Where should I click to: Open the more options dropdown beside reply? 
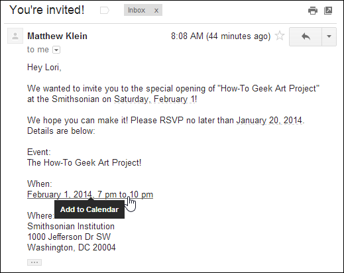(x=329, y=36)
